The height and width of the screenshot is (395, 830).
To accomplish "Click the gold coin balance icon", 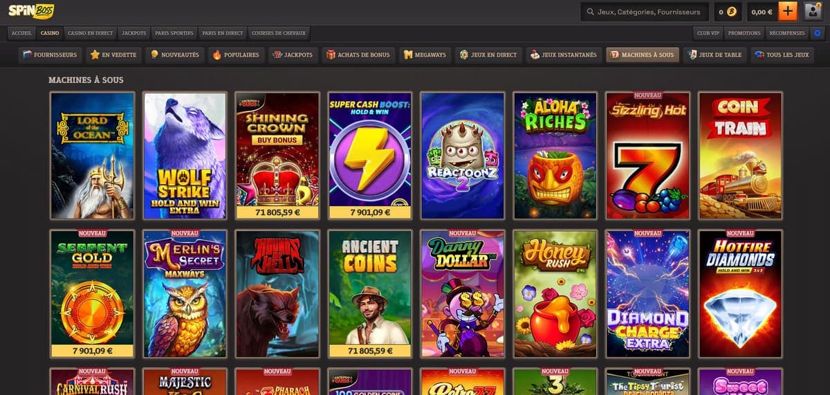I will (731, 12).
